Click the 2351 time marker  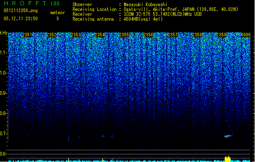[x=27, y=35]
